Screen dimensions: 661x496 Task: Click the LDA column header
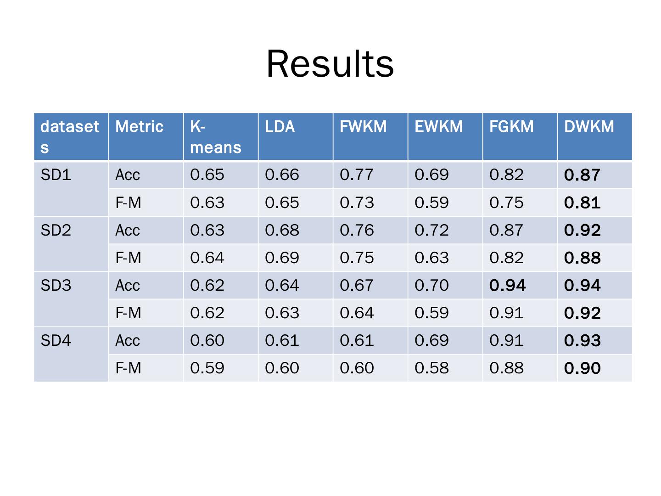coord(280,127)
